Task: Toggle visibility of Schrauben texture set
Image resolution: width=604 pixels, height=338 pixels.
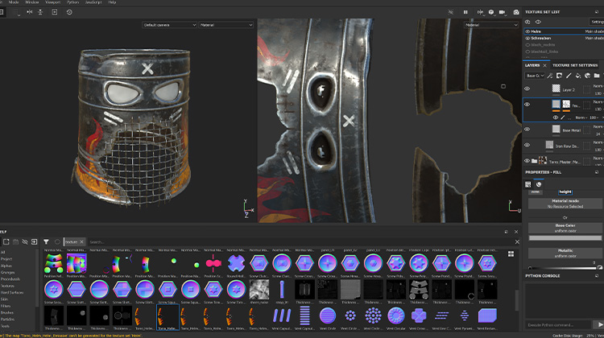Action: coord(527,38)
